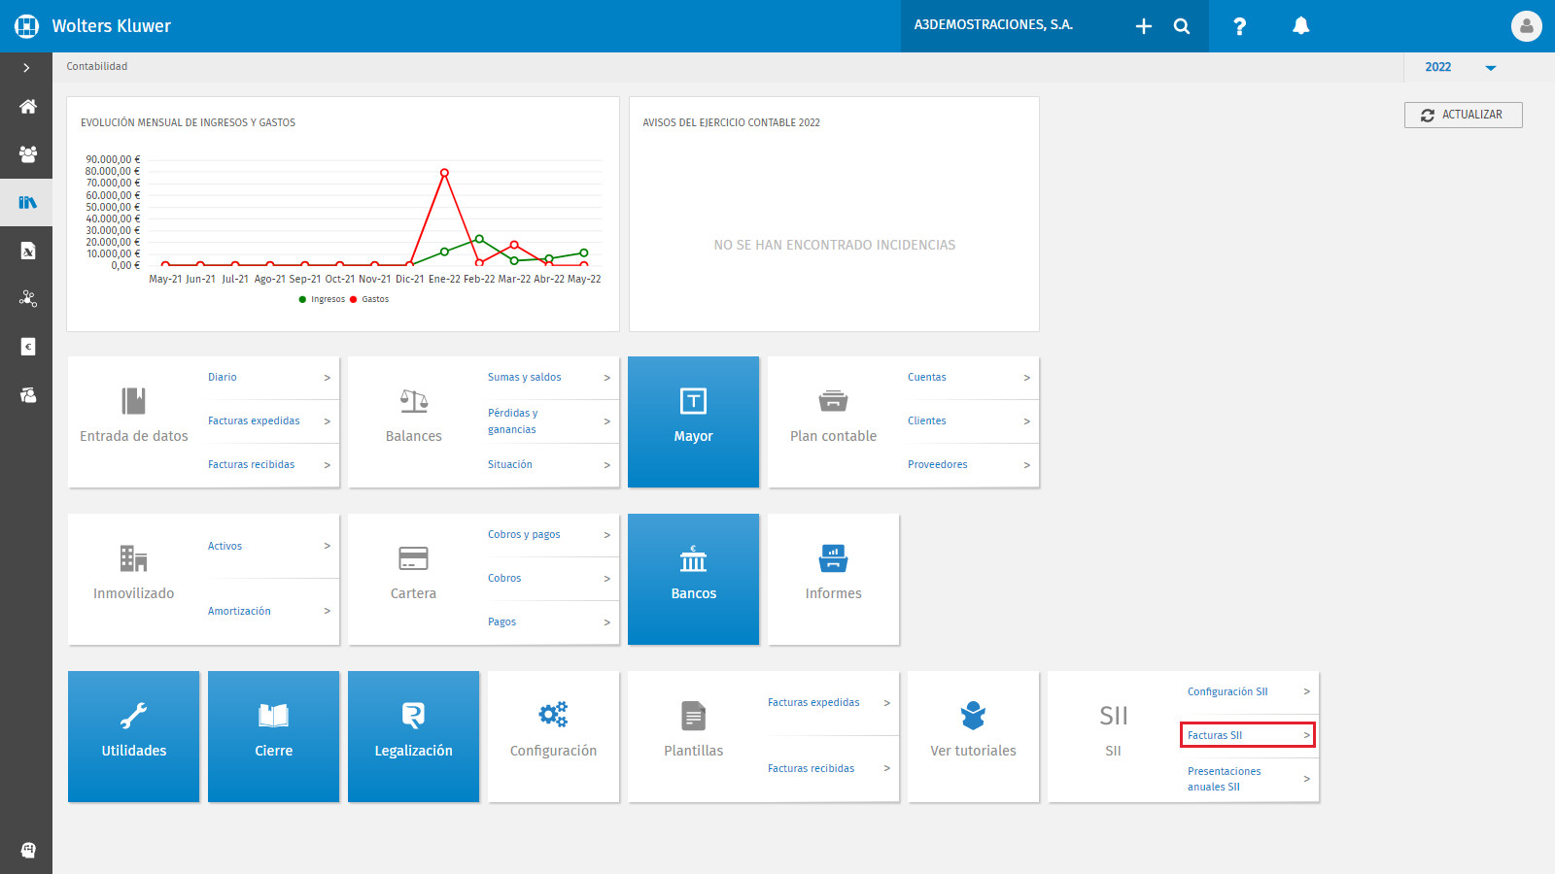Open the Informes tile
Screen dimensions: 1555x874
point(833,579)
